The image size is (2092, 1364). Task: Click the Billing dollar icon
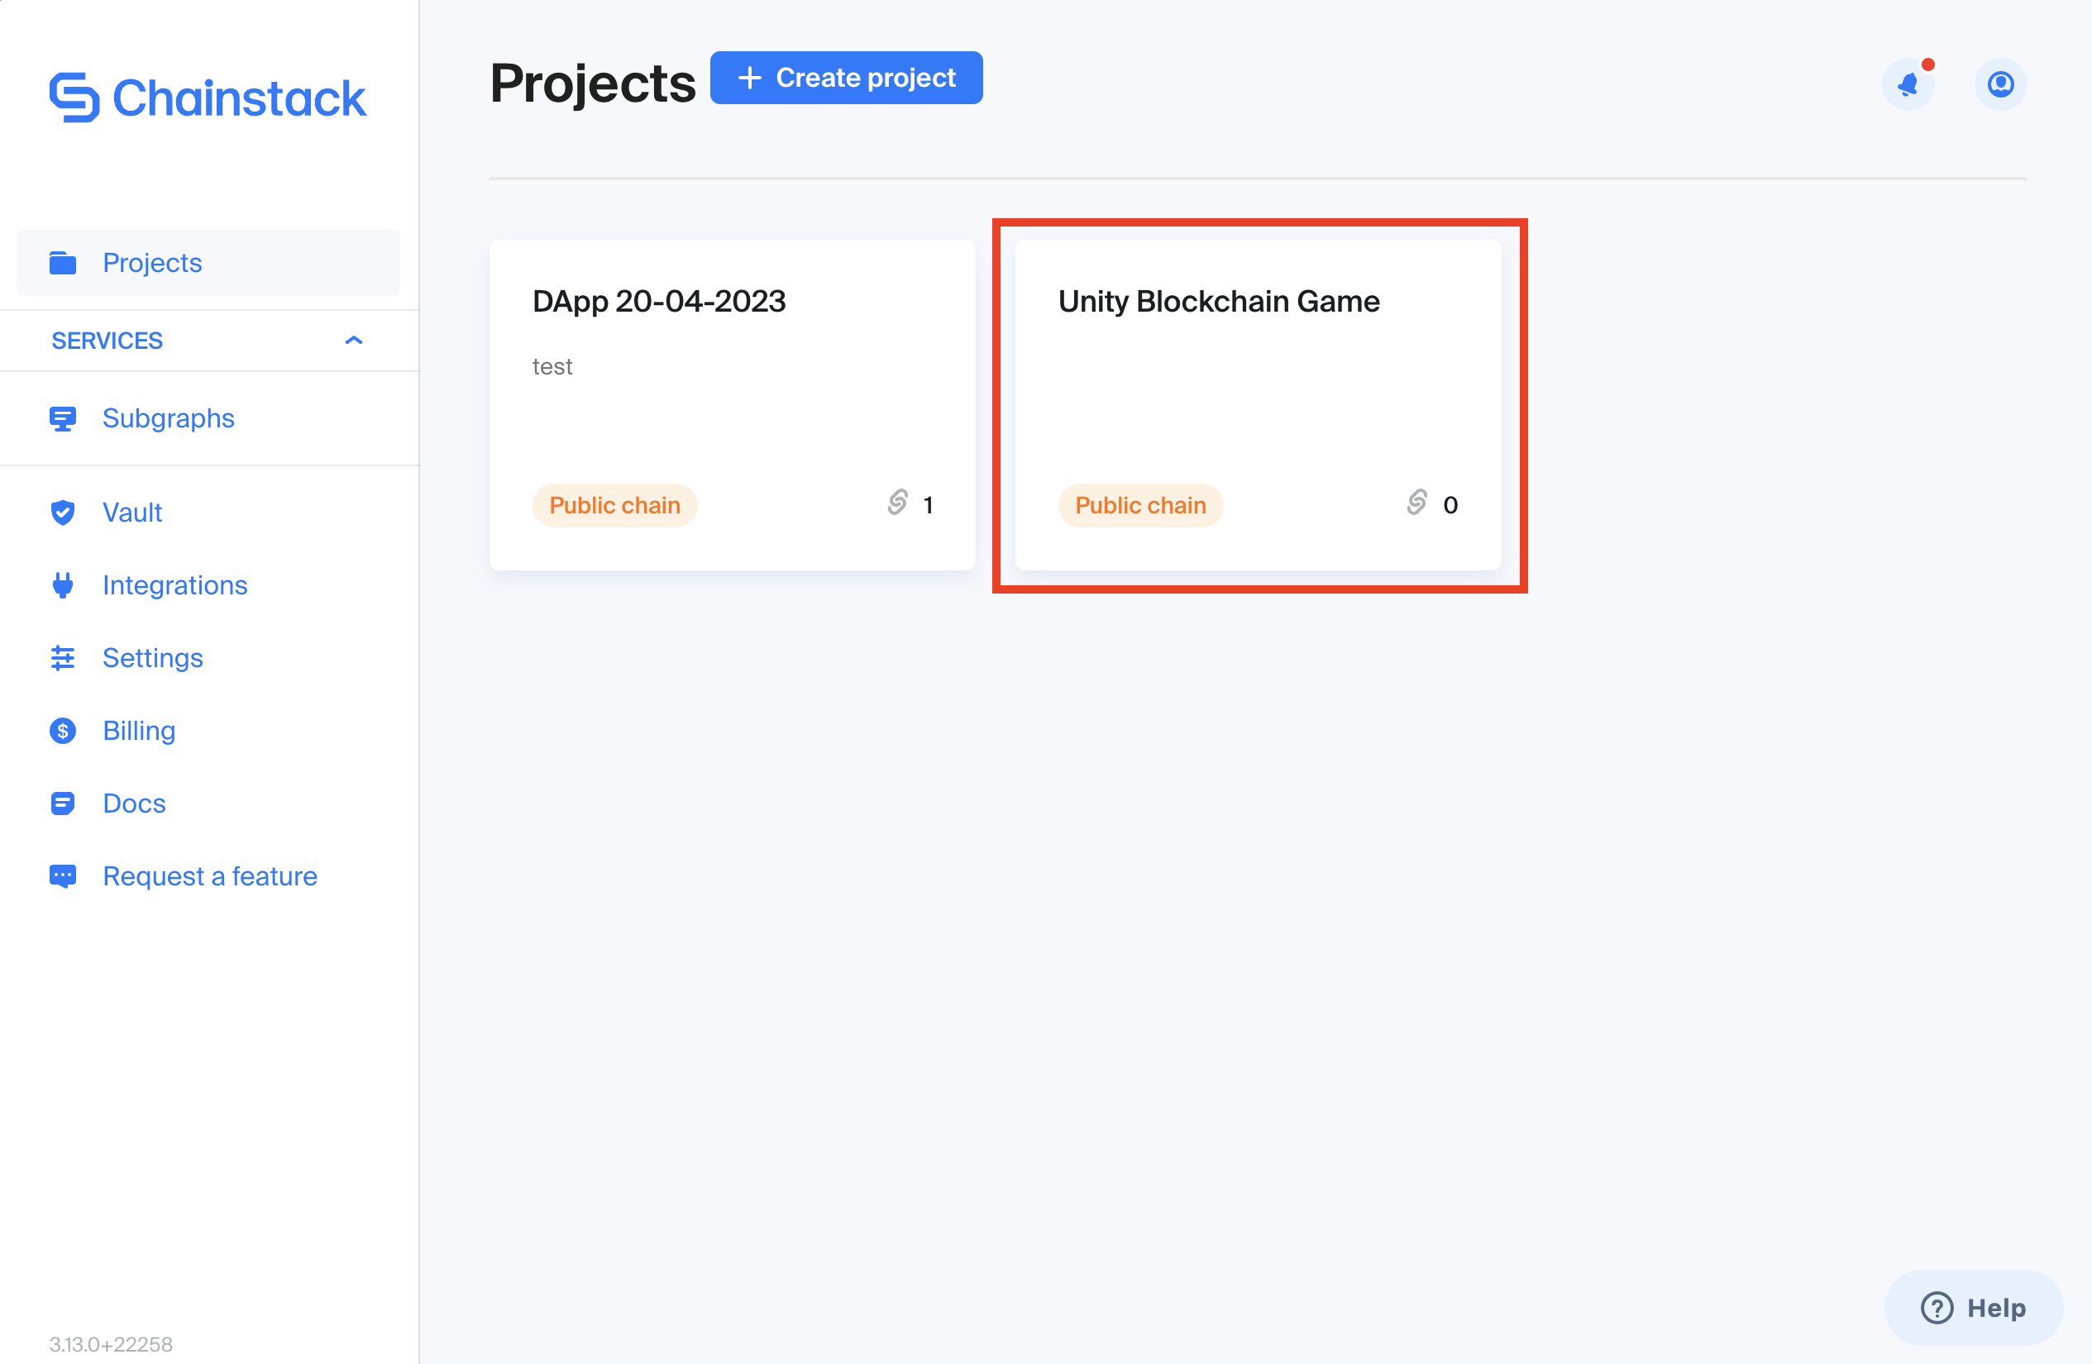tap(62, 732)
